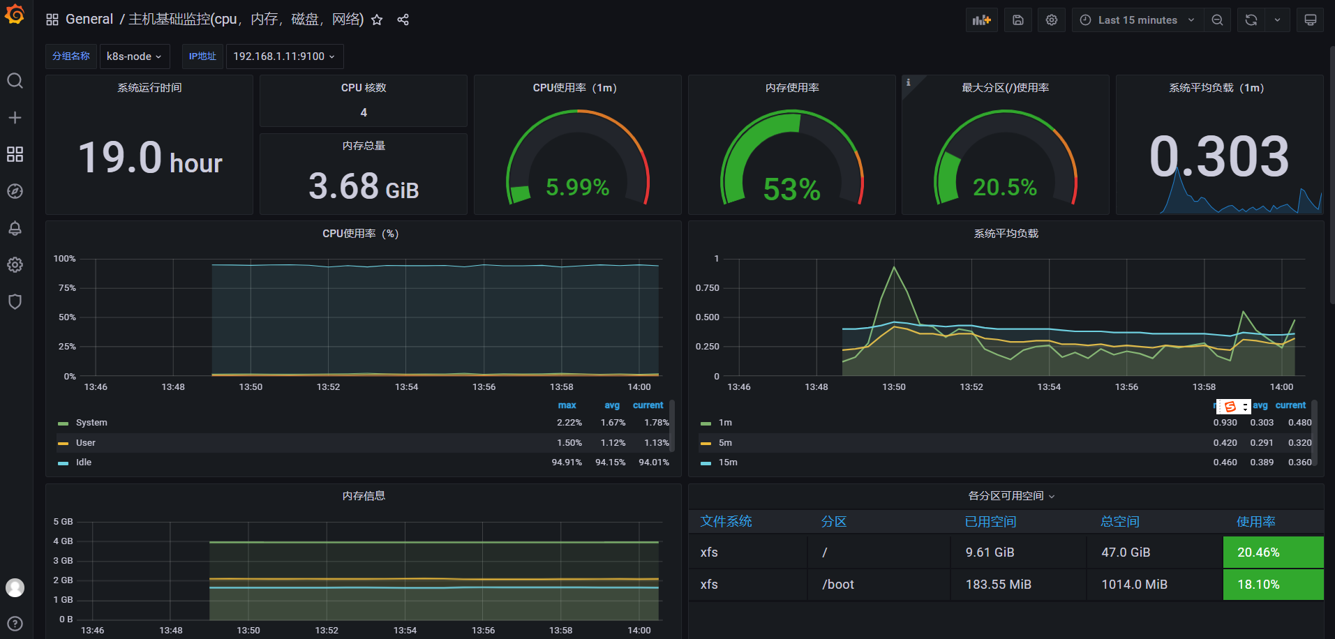Sort CPU legend by avg column
The height and width of the screenshot is (639, 1335).
point(611,405)
